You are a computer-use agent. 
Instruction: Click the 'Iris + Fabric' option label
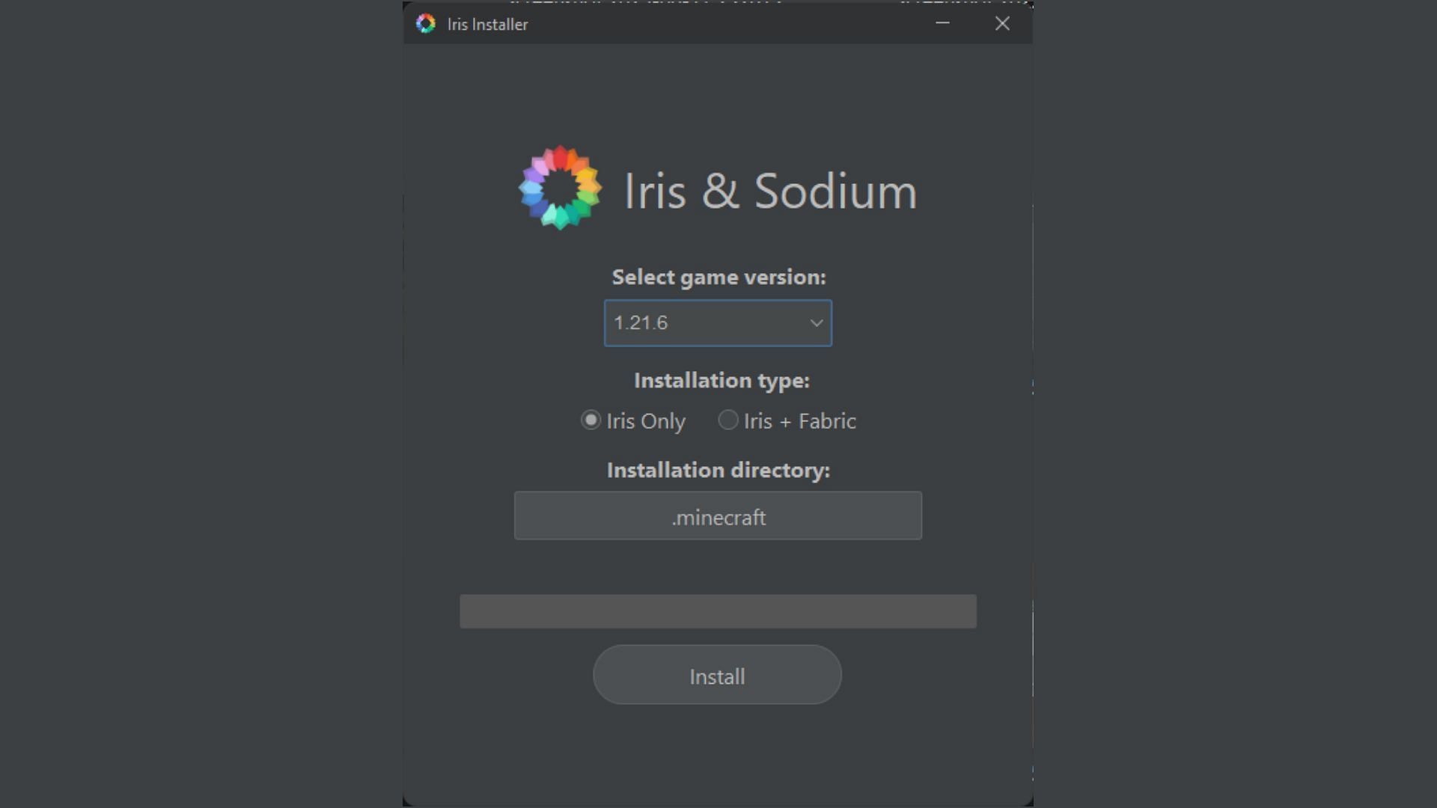[799, 421]
